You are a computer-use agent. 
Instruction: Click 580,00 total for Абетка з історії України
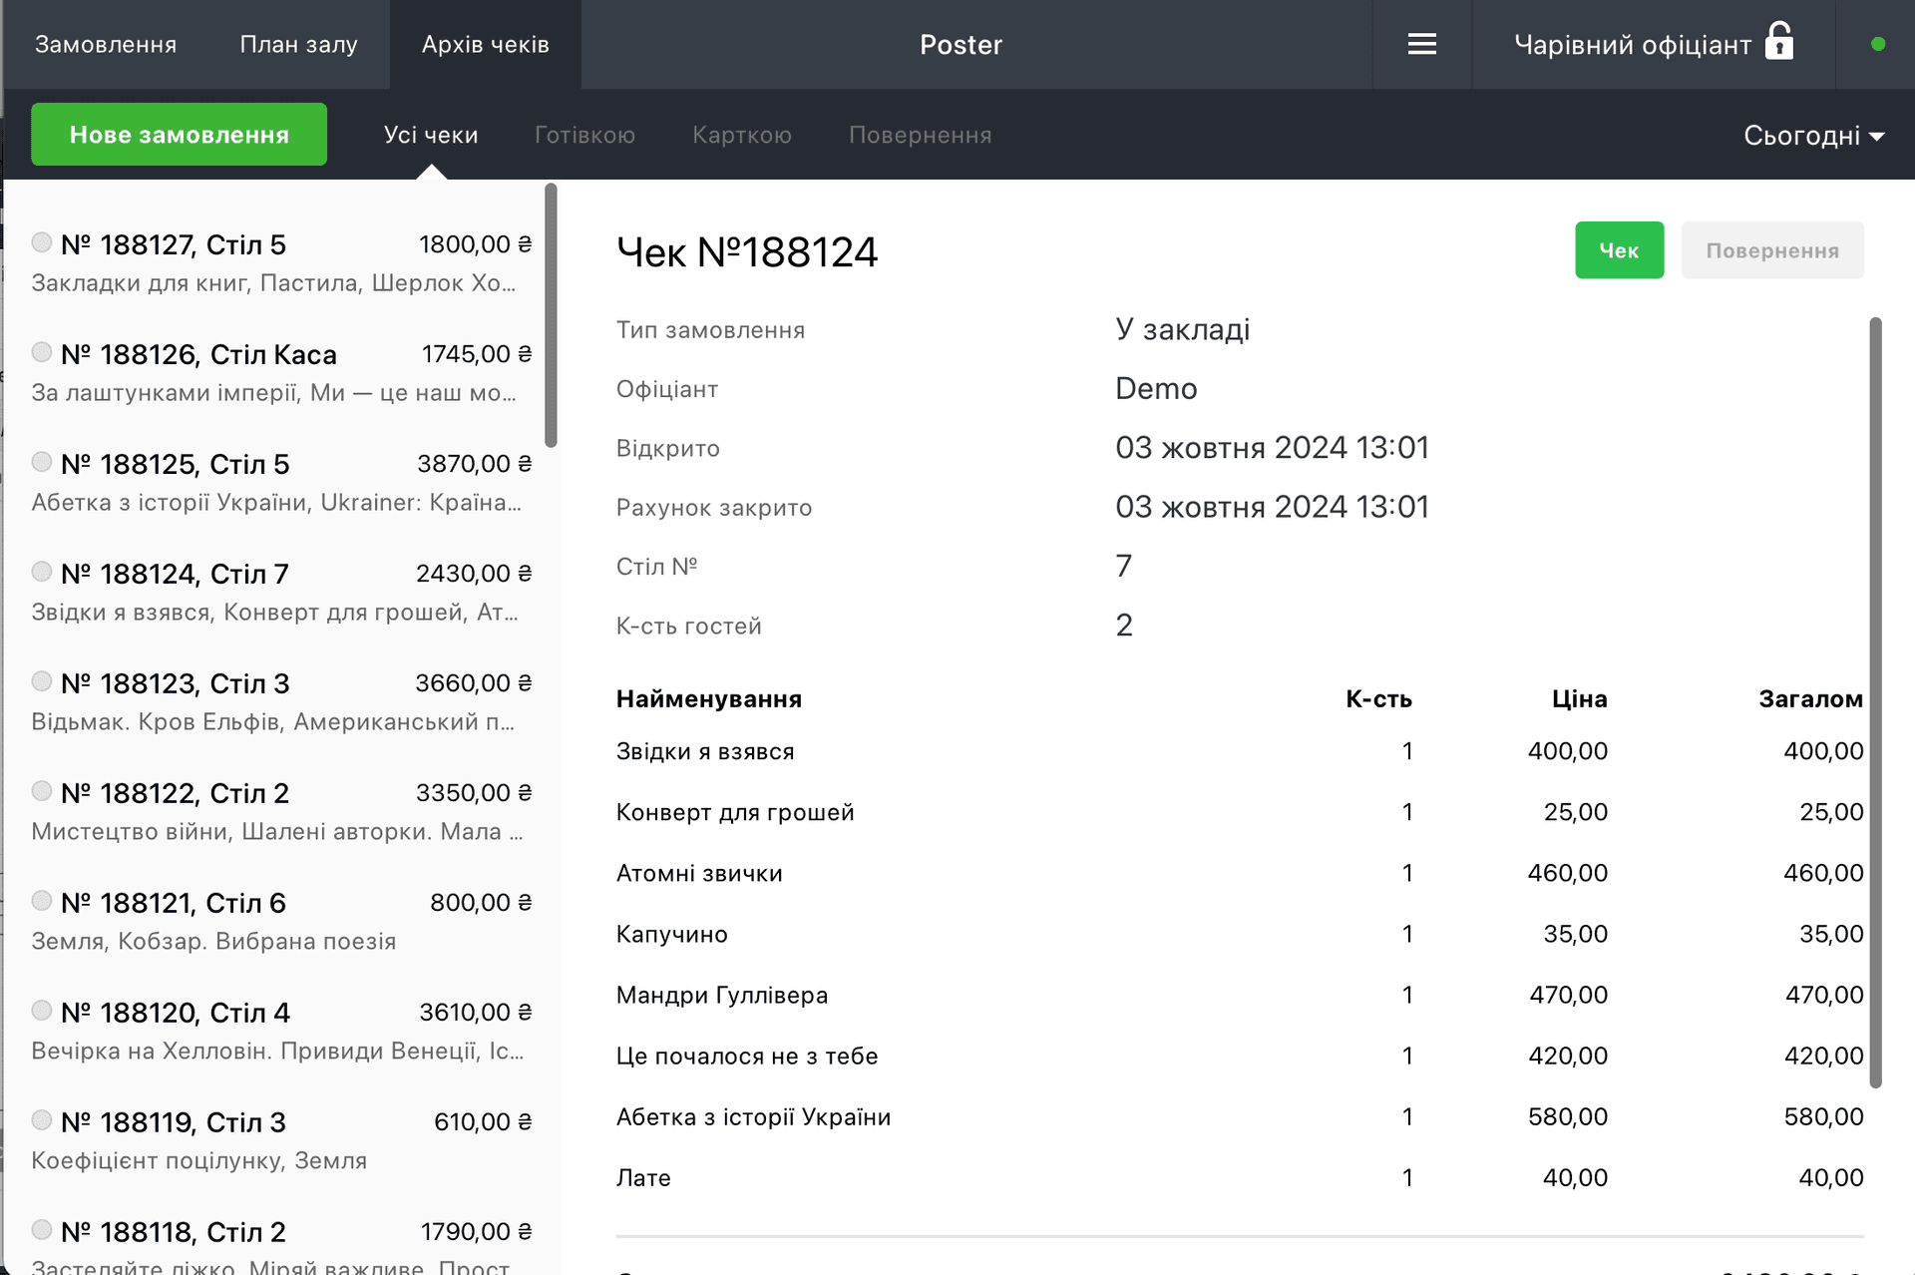1823,1116
